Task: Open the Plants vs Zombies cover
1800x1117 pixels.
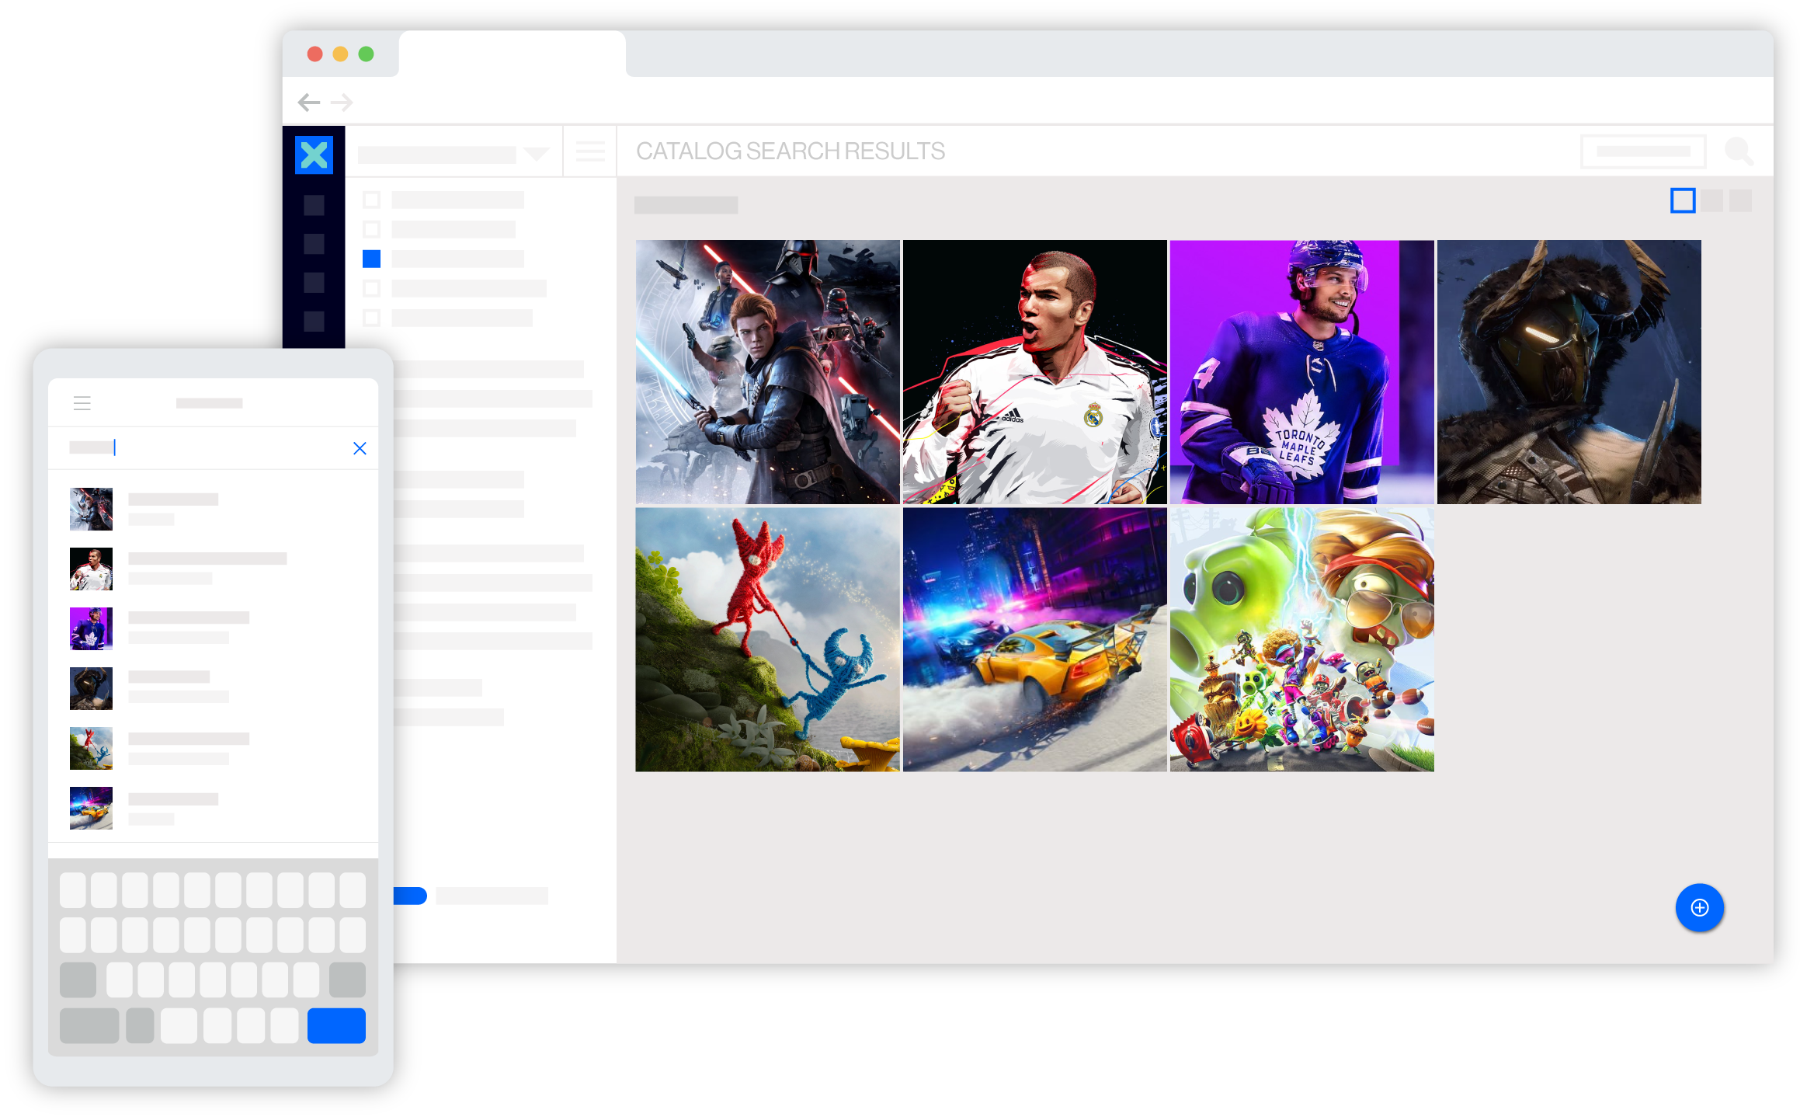Action: pos(1301,639)
